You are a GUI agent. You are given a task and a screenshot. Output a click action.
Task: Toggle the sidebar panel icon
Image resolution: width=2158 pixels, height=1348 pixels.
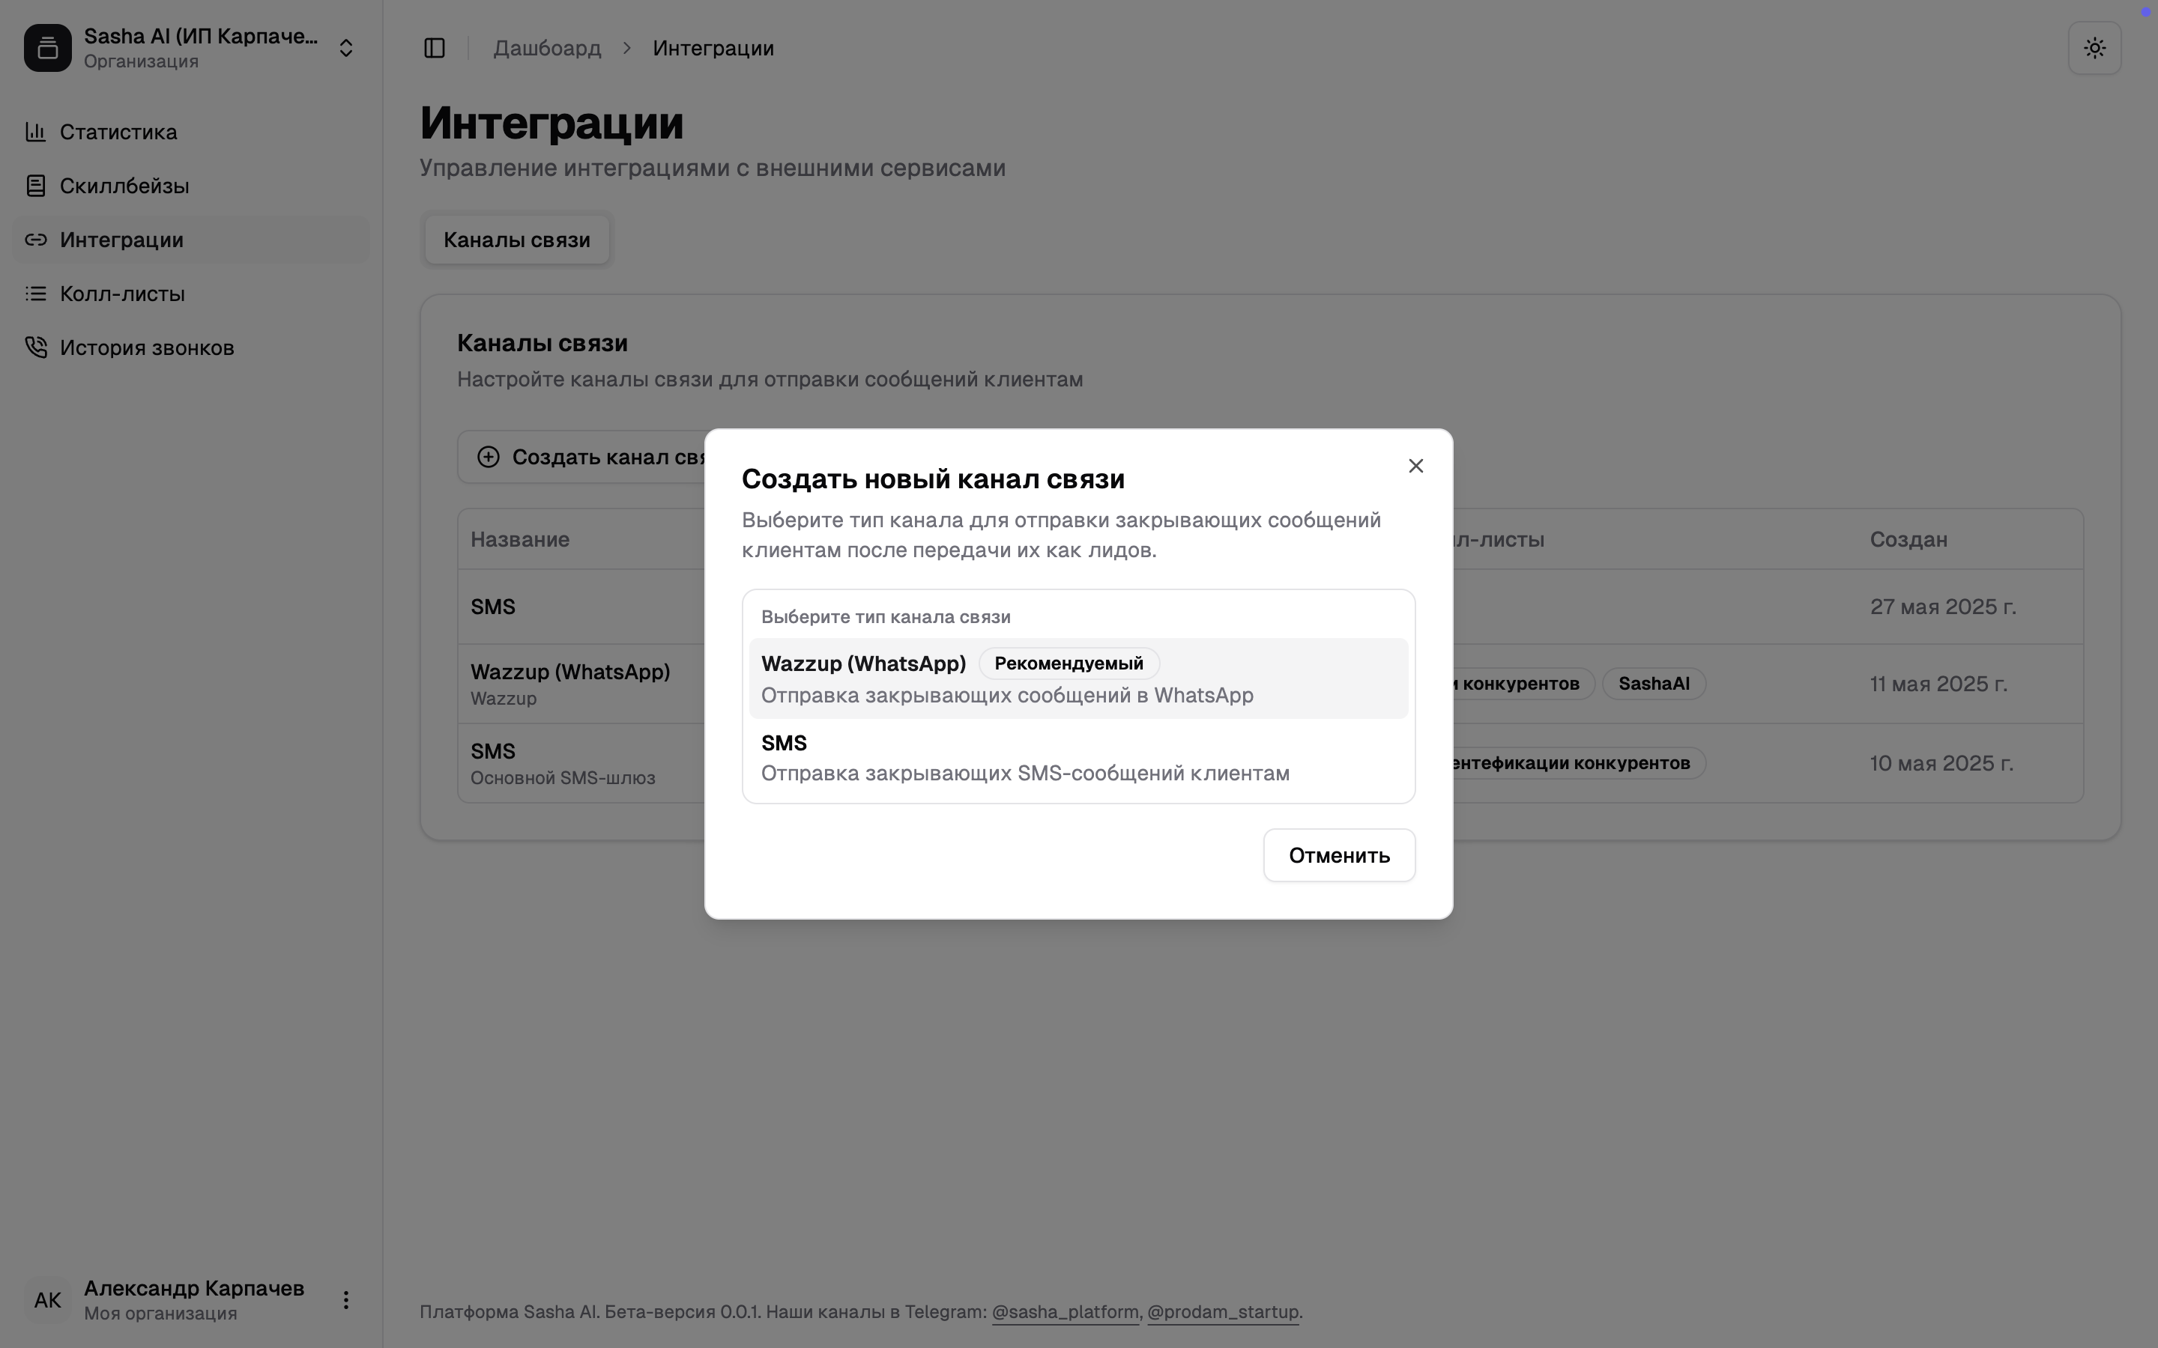coord(435,48)
